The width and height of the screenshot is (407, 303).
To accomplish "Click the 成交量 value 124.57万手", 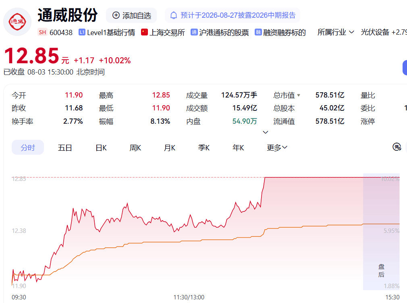I will [239, 95].
